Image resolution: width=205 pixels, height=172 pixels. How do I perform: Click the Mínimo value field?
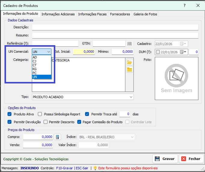[x=123, y=52]
